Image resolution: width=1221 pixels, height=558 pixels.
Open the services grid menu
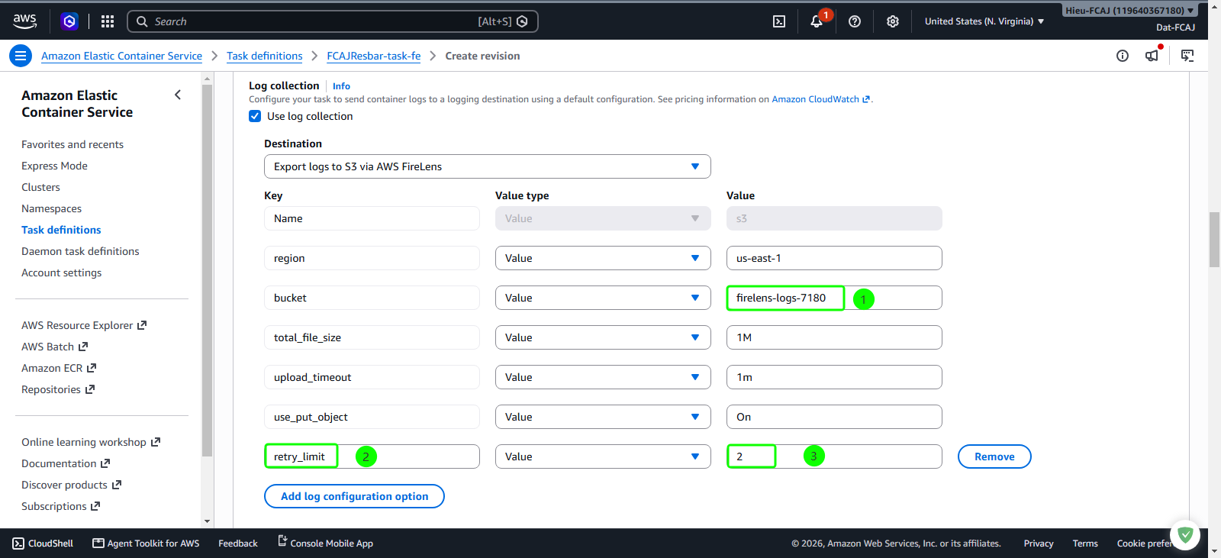pyautogui.click(x=108, y=21)
